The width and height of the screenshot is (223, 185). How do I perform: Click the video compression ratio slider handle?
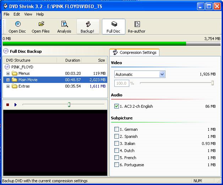coord(212,83)
